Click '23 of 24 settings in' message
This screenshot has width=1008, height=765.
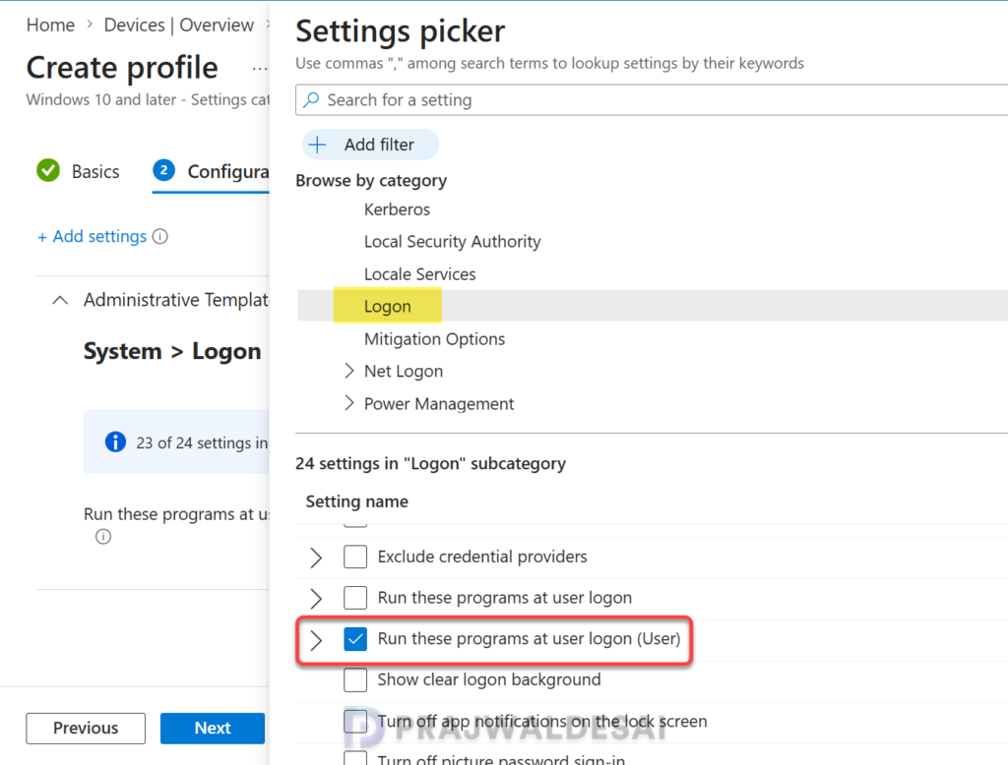coord(202,442)
